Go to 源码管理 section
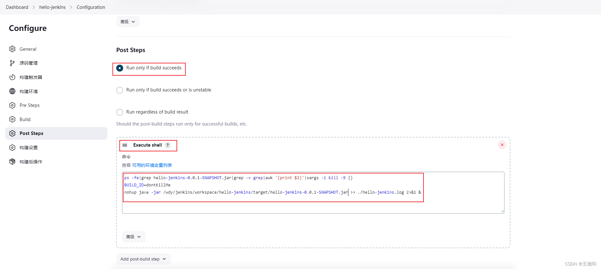Screen dimensions: 601x269 (x=56, y=63)
